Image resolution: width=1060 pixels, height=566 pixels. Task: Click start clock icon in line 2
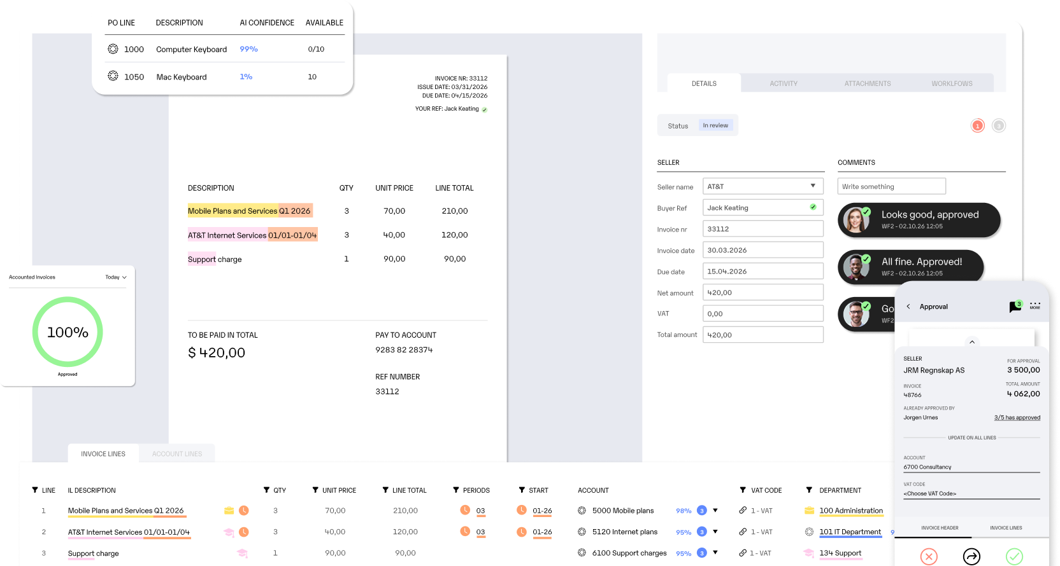point(522,532)
